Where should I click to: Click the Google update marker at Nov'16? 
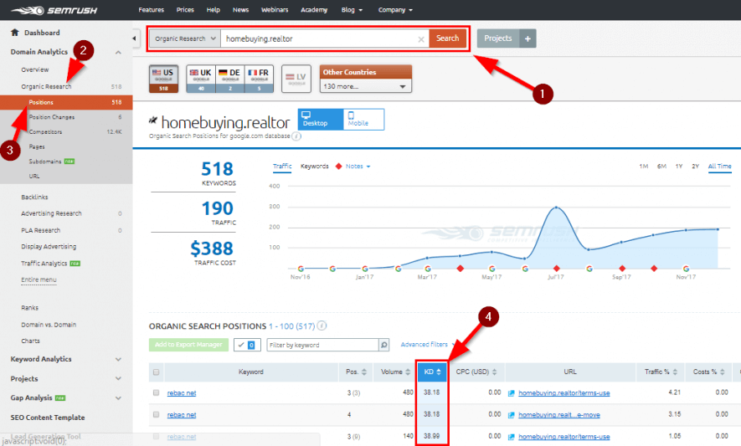point(301,269)
